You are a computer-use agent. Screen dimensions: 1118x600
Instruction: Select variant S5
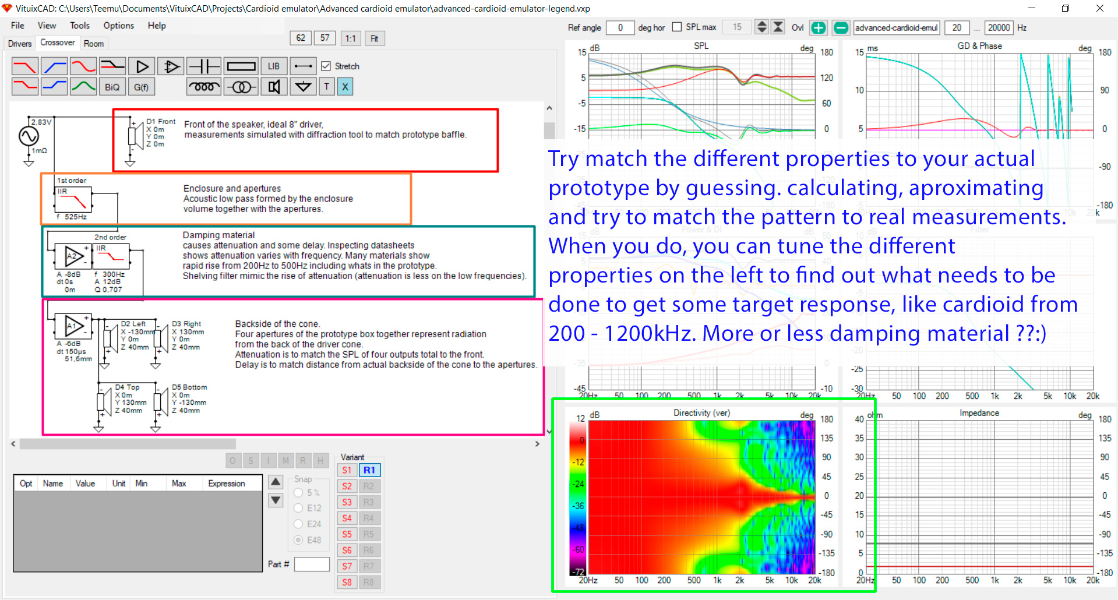click(x=347, y=534)
